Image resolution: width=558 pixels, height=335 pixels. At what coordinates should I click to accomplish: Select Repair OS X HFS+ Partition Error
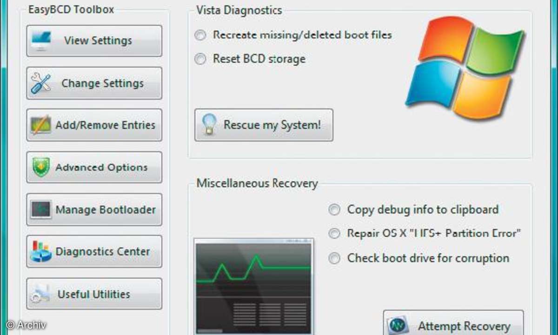425,234
